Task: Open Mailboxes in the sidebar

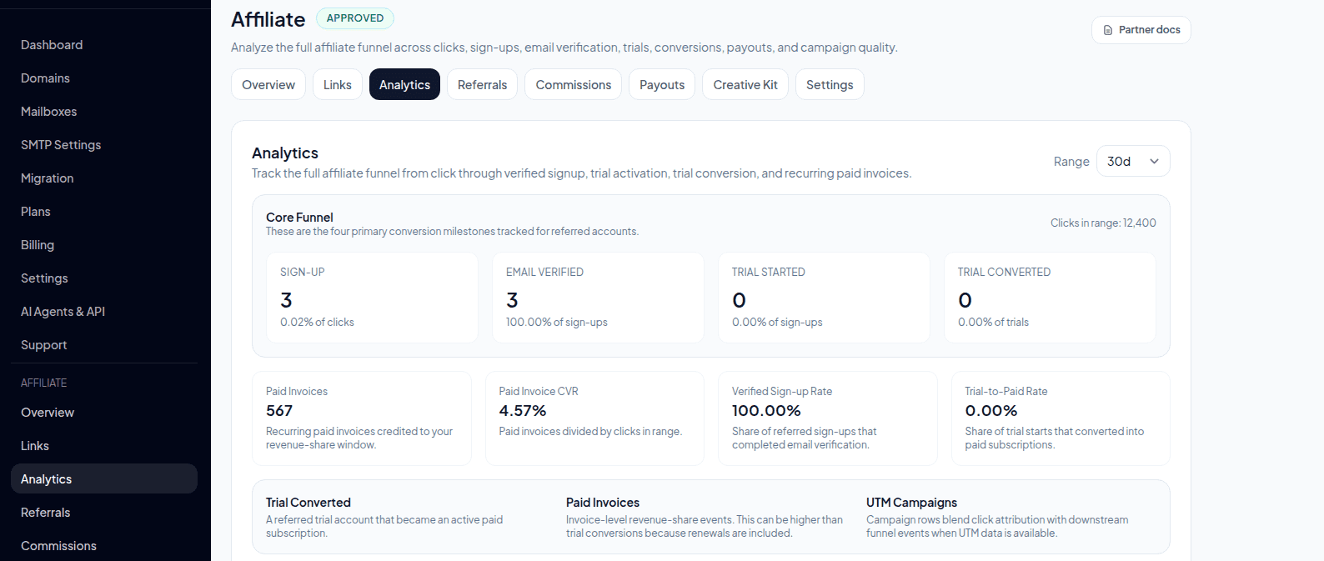Action: 48,112
